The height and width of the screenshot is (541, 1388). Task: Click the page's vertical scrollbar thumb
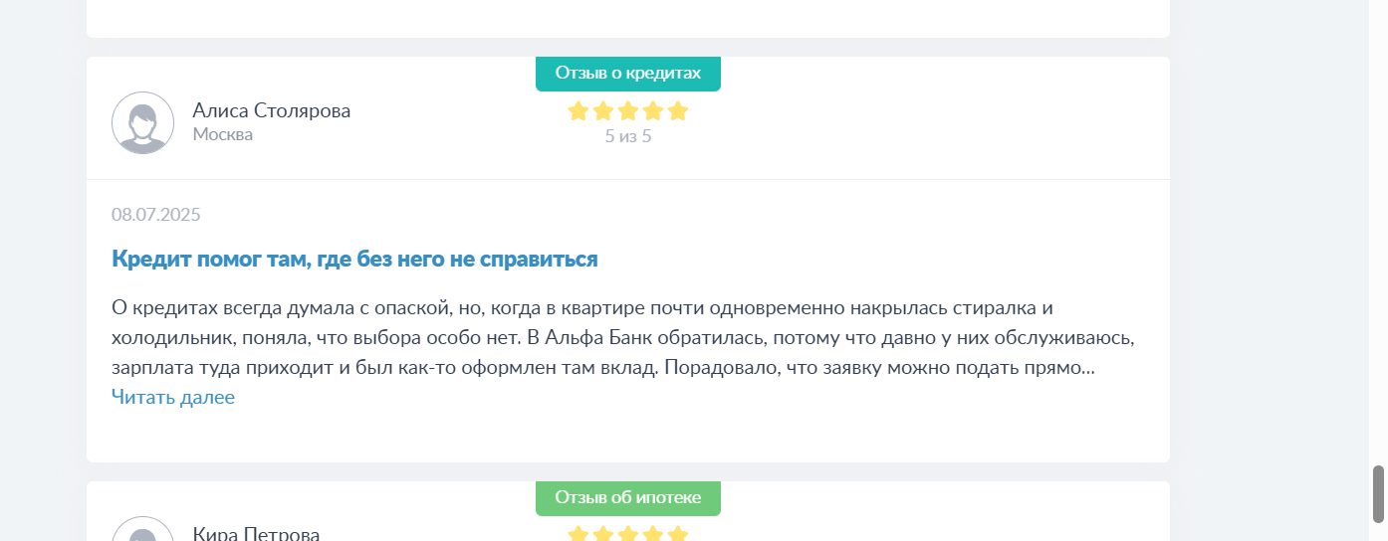1378,493
